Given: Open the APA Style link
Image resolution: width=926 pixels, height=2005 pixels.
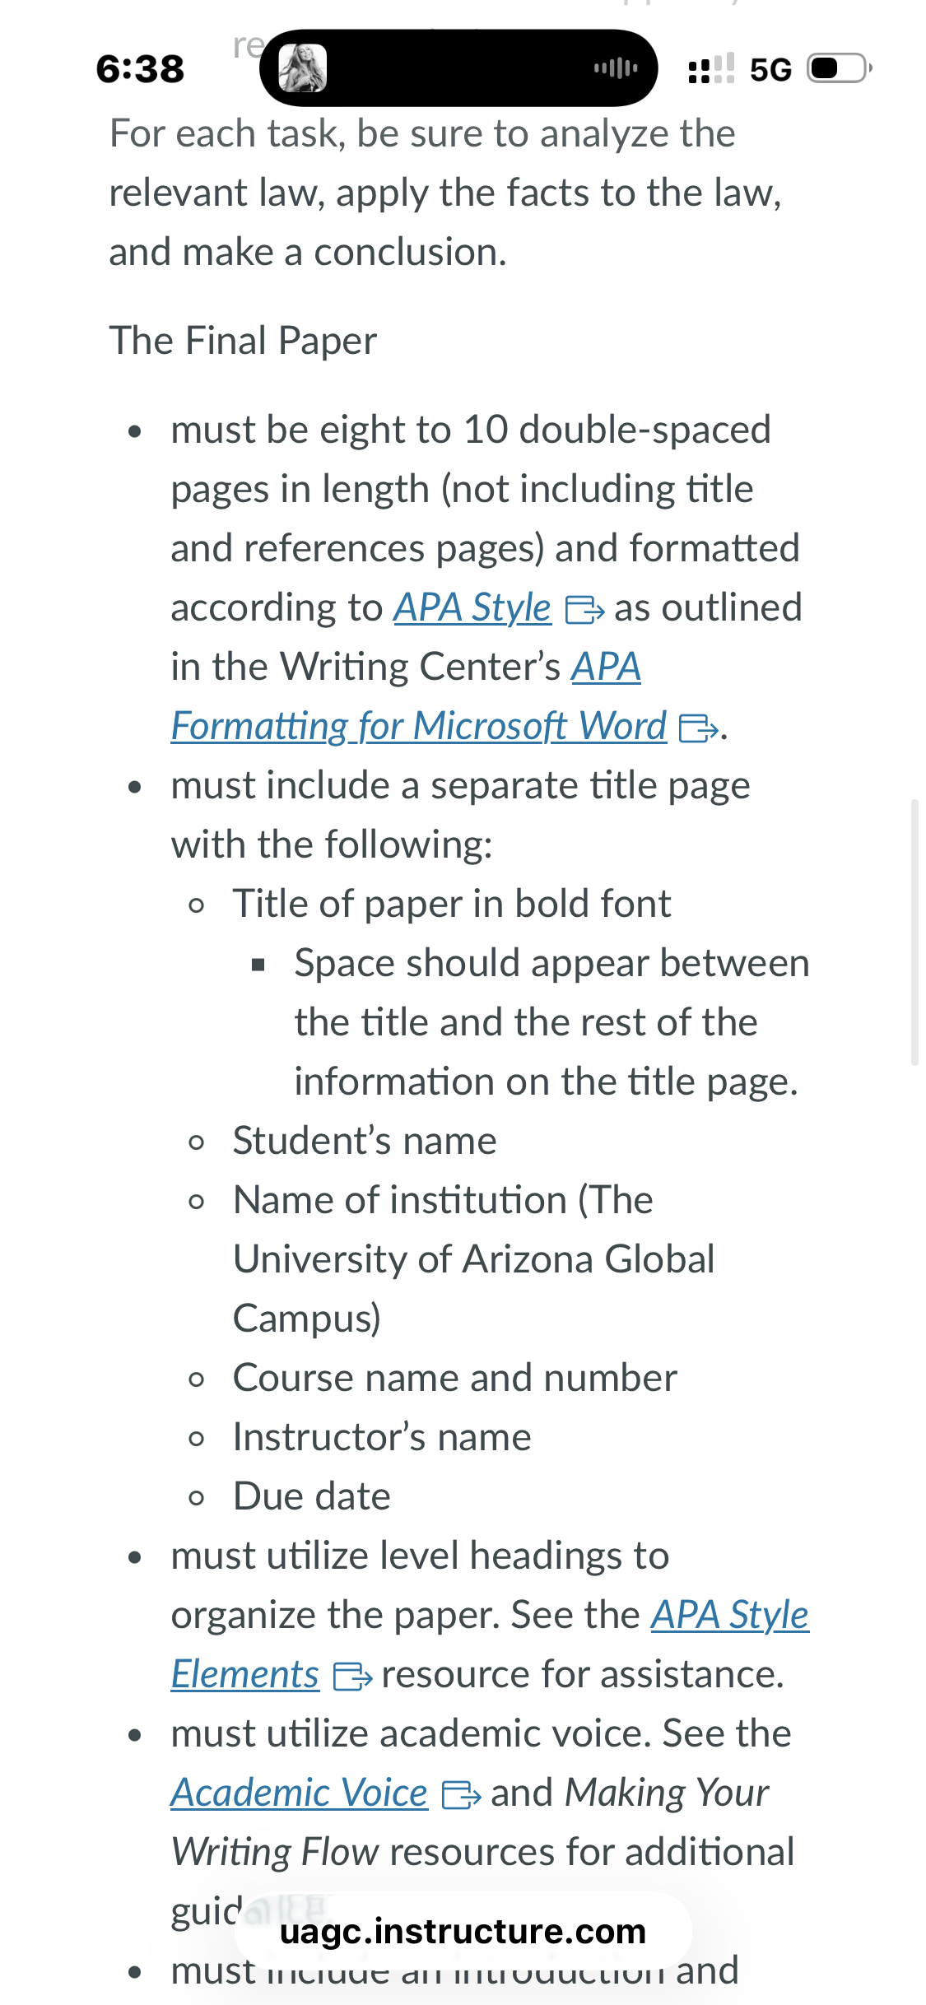Looking at the screenshot, I should pyautogui.click(x=472, y=608).
